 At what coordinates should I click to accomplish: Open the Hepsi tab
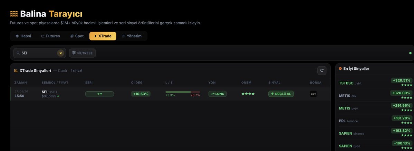point(23,36)
